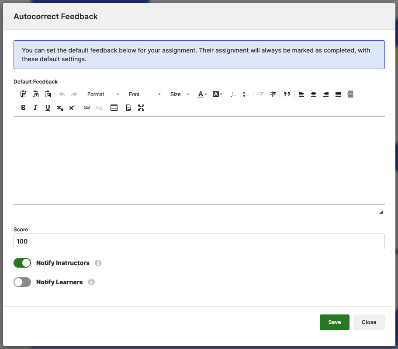Insert a table into the editor
Screen dimensions: 398x349
pyautogui.click(x=114, y=108)
